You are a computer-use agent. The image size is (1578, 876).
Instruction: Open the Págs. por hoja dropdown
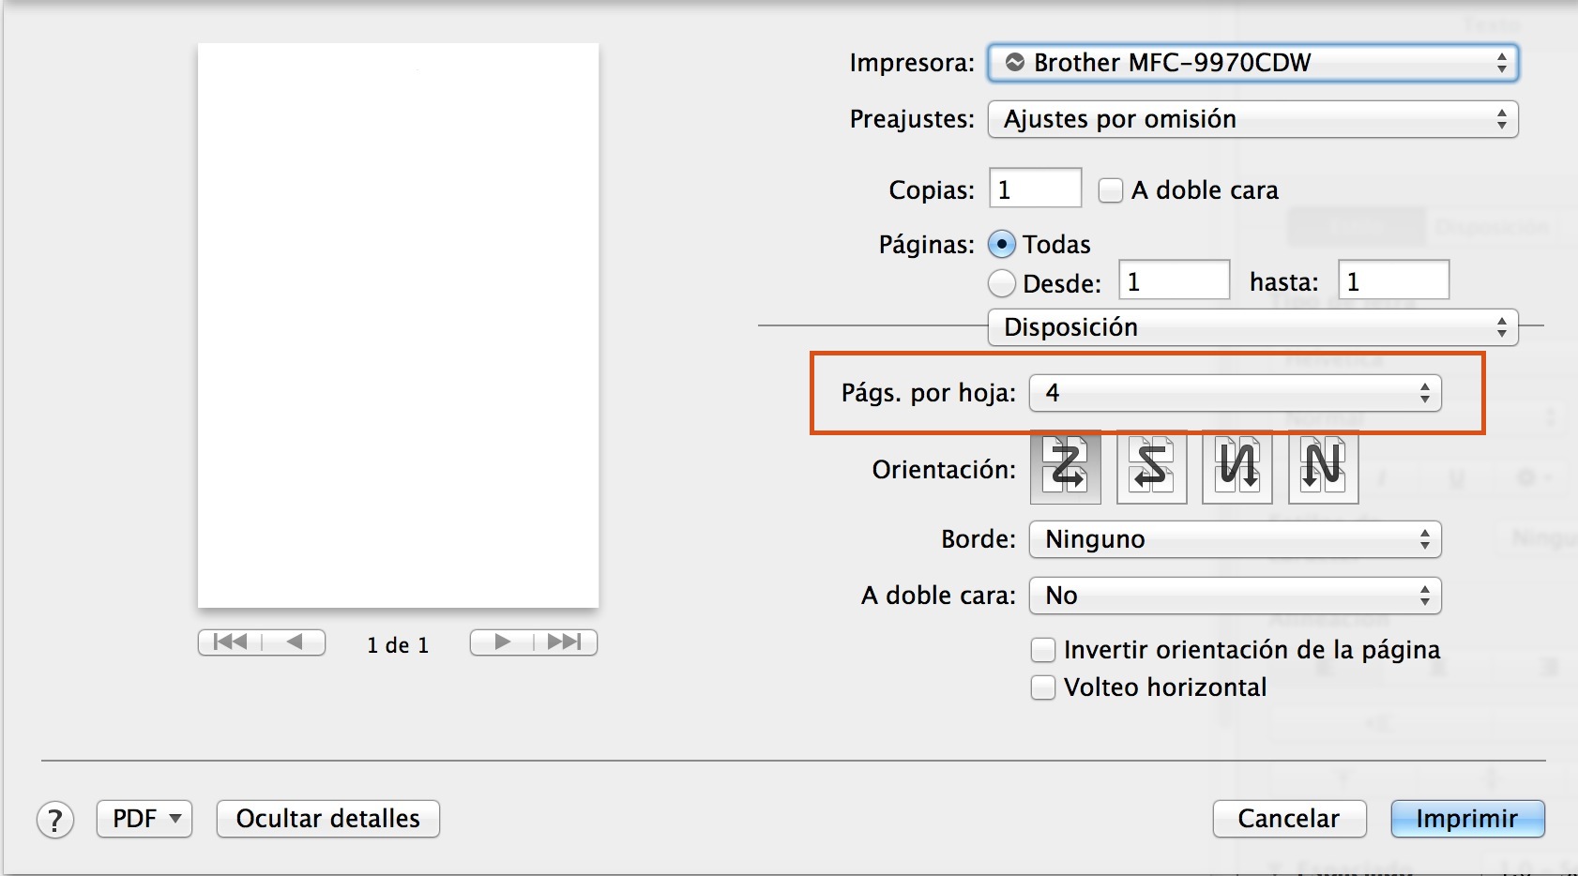(x=1235, y=393)
